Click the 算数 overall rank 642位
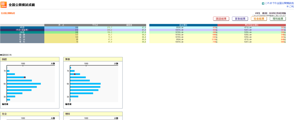 pos(215,37)
